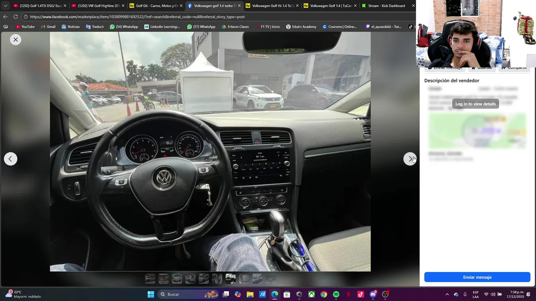Image resolution: width=536 pixels, height=301 pixels.
Task: Open TikTok from the taskbar
Action: pyautogui.click(x=361, y=294)
